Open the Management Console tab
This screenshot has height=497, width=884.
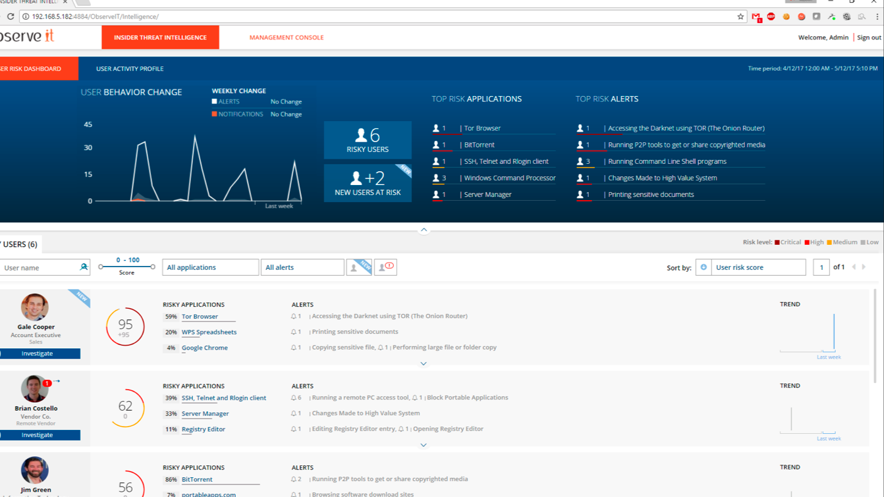coord(287,38)
